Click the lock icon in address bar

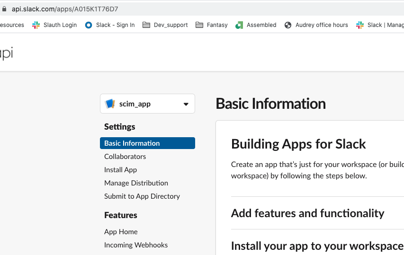[4, 9]
